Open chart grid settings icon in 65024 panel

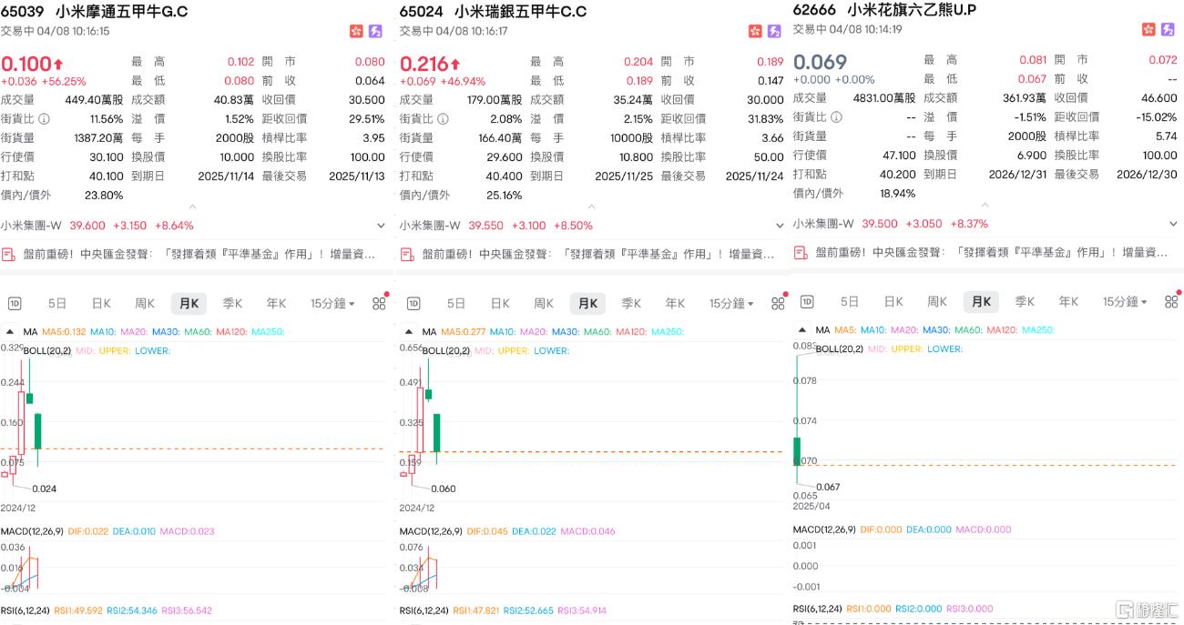click(x=778, y=304)
